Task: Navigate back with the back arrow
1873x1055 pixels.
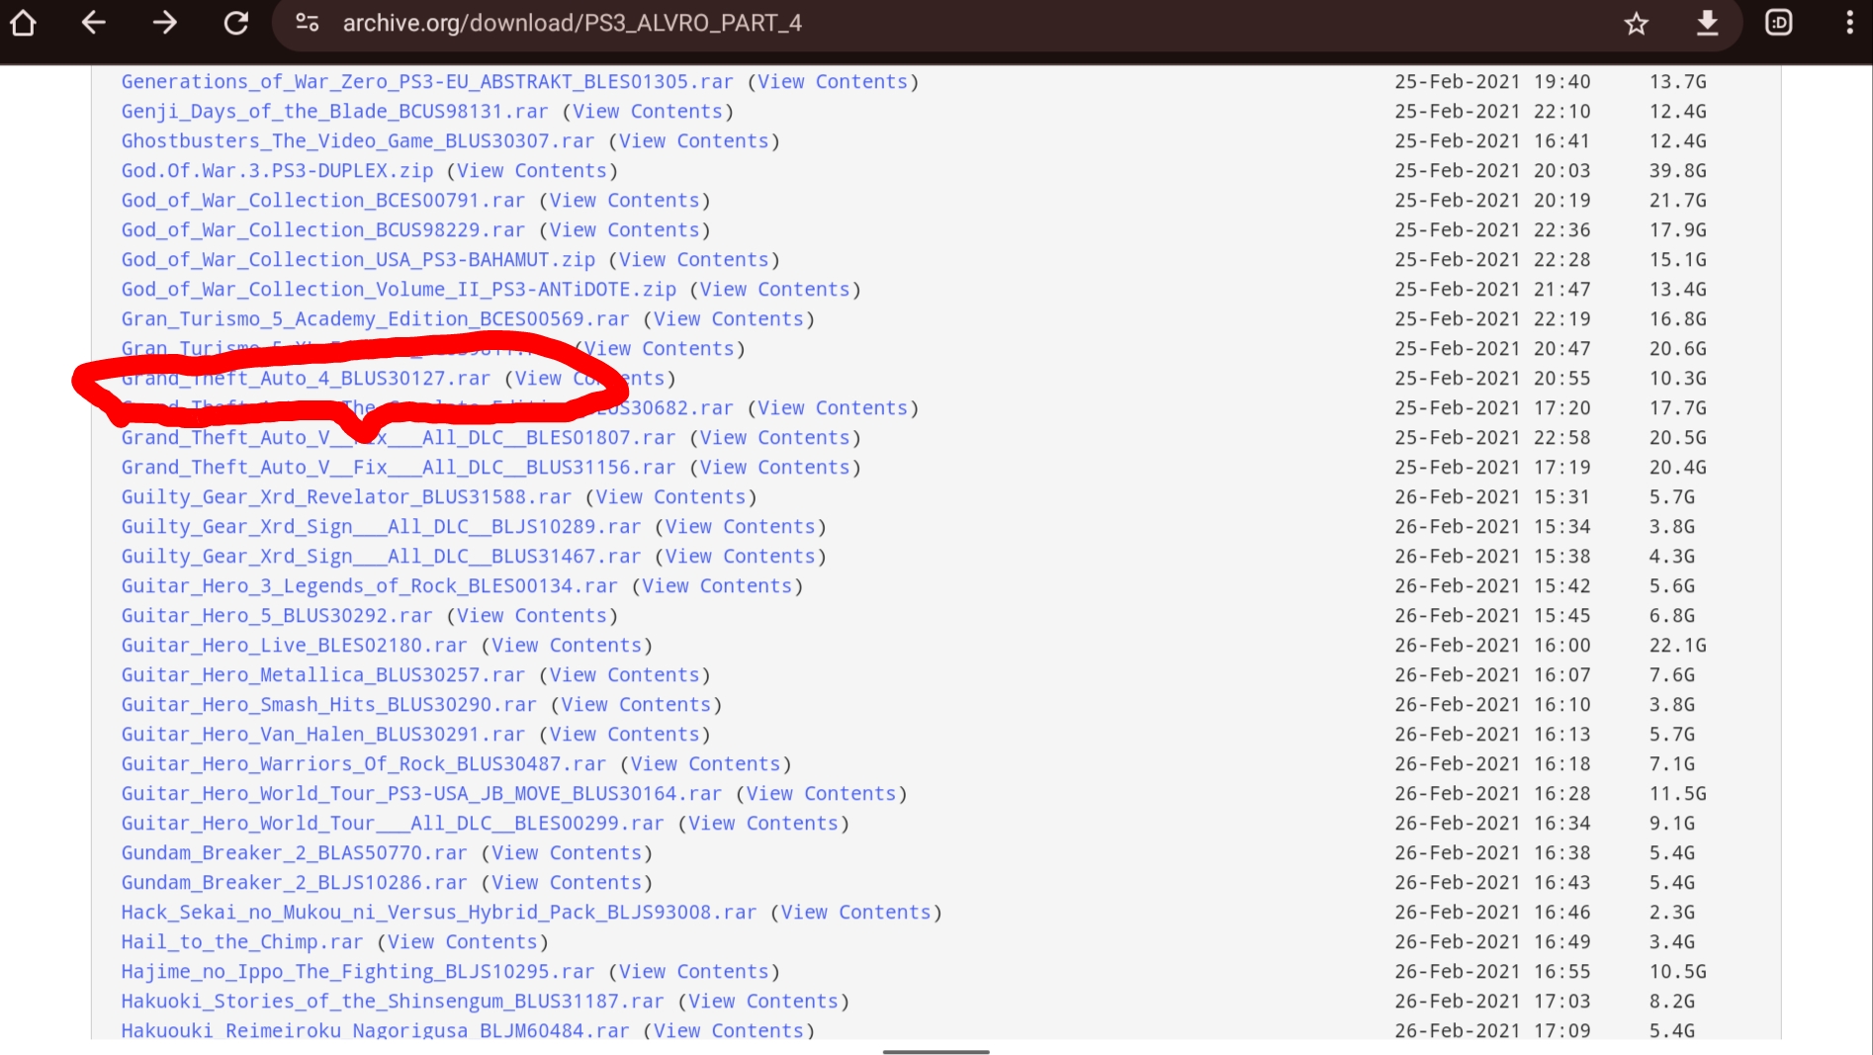Action: [94, 23]
